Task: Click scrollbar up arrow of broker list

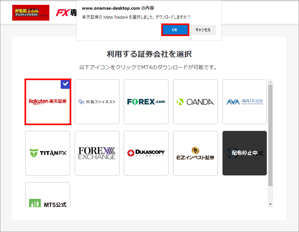Action: pos(270,82)
